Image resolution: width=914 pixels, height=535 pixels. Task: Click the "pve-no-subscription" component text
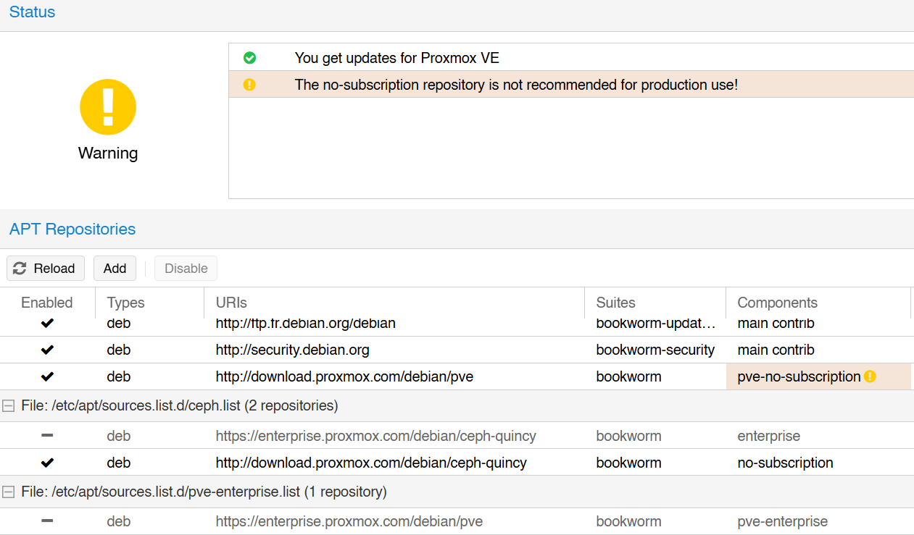click(x=799, y=376)
